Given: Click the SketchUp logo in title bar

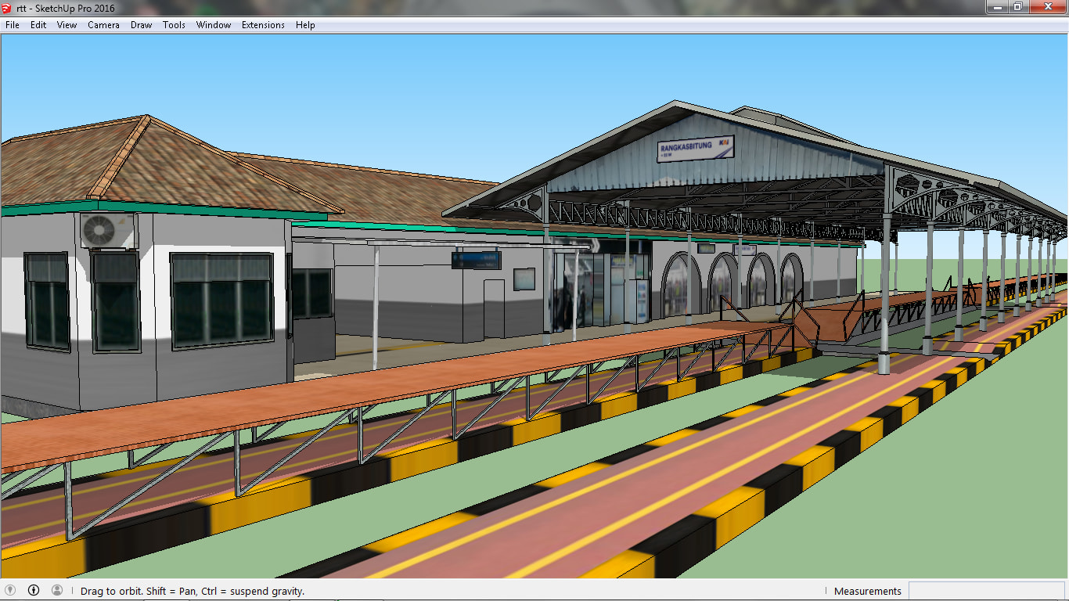Looking at the screenshot, I should (x=8, y=8).
